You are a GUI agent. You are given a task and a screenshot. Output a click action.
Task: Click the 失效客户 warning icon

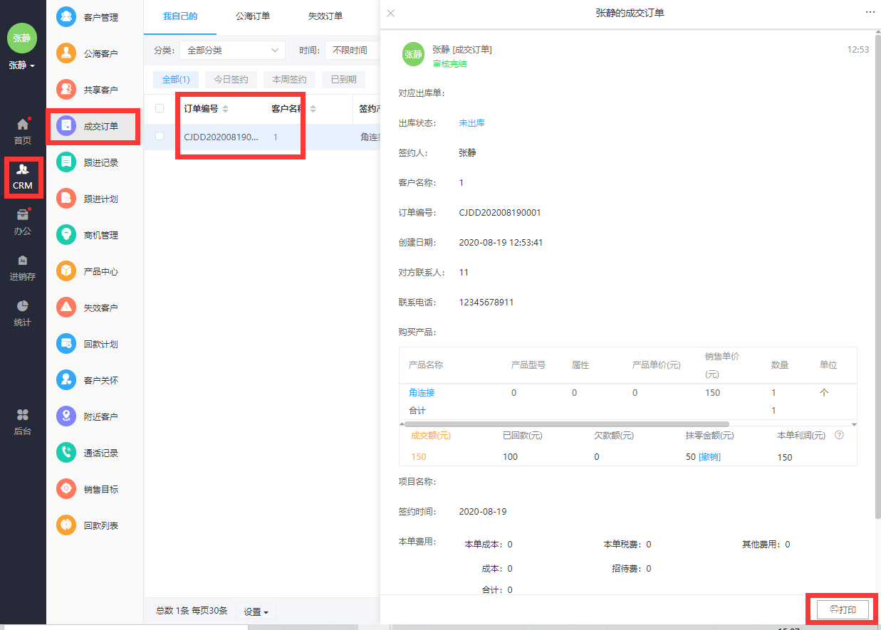point(66,308)
